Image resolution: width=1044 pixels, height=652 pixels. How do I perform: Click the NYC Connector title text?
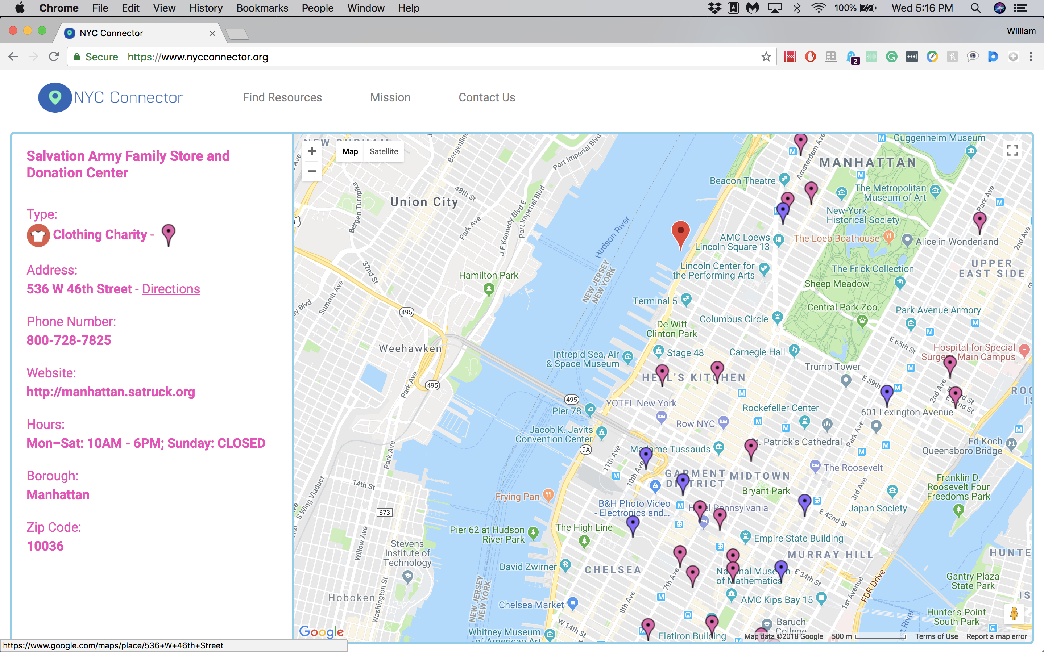pyautogui.click(x=128, y=97)
